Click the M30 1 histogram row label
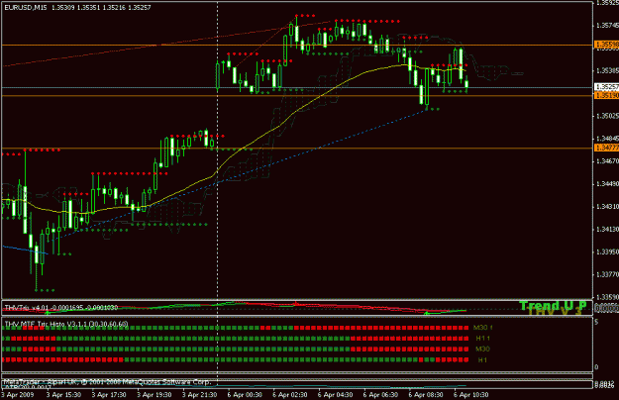The height and width of the screenshot is (400, 619). tap(482, 328)
